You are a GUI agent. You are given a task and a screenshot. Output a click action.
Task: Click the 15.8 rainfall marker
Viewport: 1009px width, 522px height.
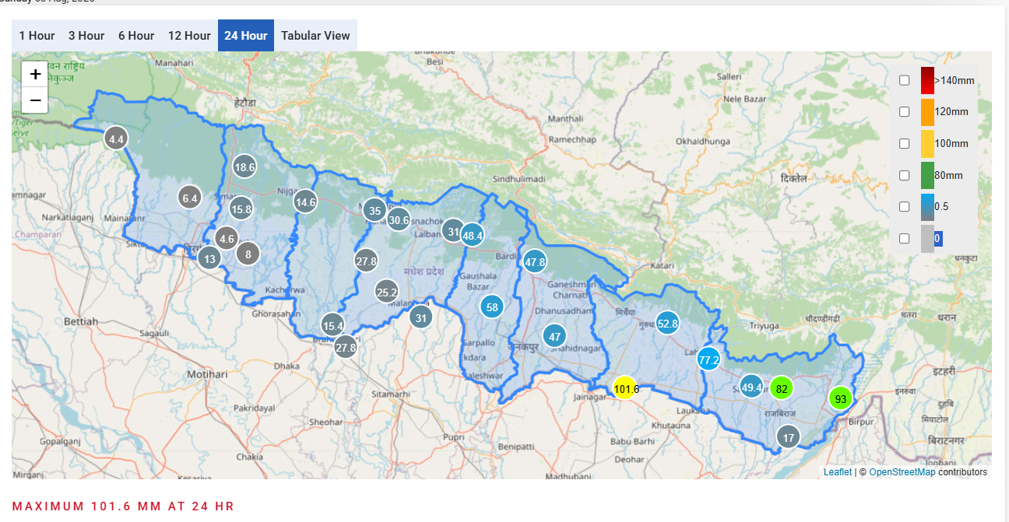[x=241, y=208]
